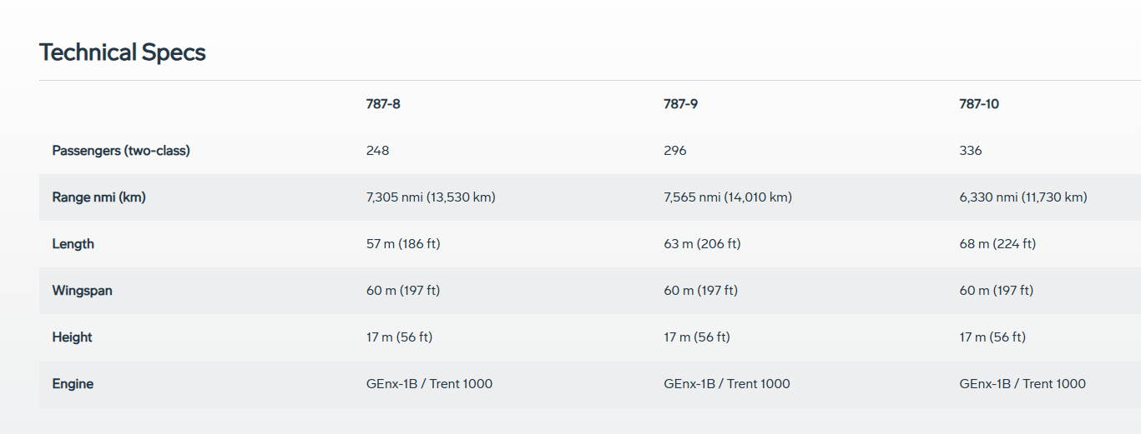Click the 787-10 engine cell

coord(1022,384)
